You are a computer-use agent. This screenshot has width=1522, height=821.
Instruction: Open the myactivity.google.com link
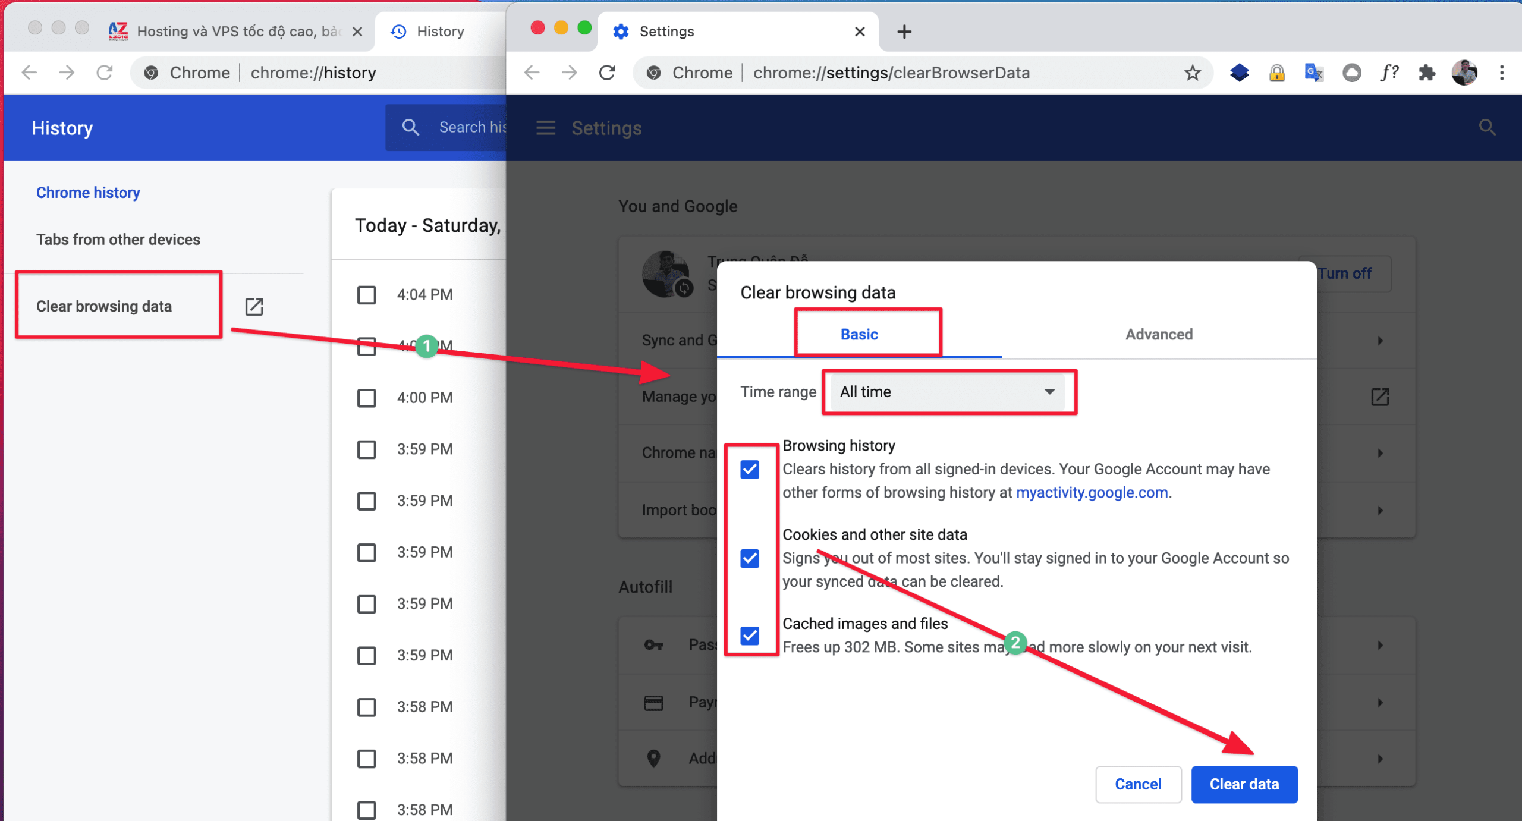click(x=1092, y=493)
